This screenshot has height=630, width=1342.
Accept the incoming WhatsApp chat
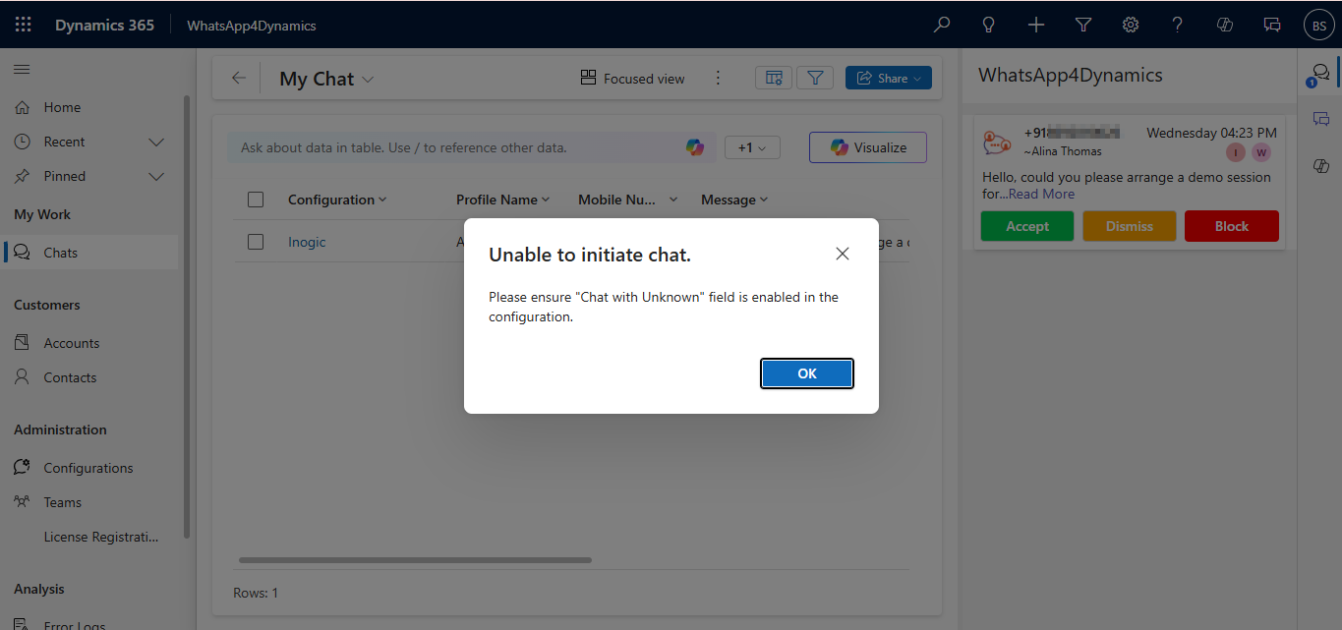click(x=1026, y=226)
